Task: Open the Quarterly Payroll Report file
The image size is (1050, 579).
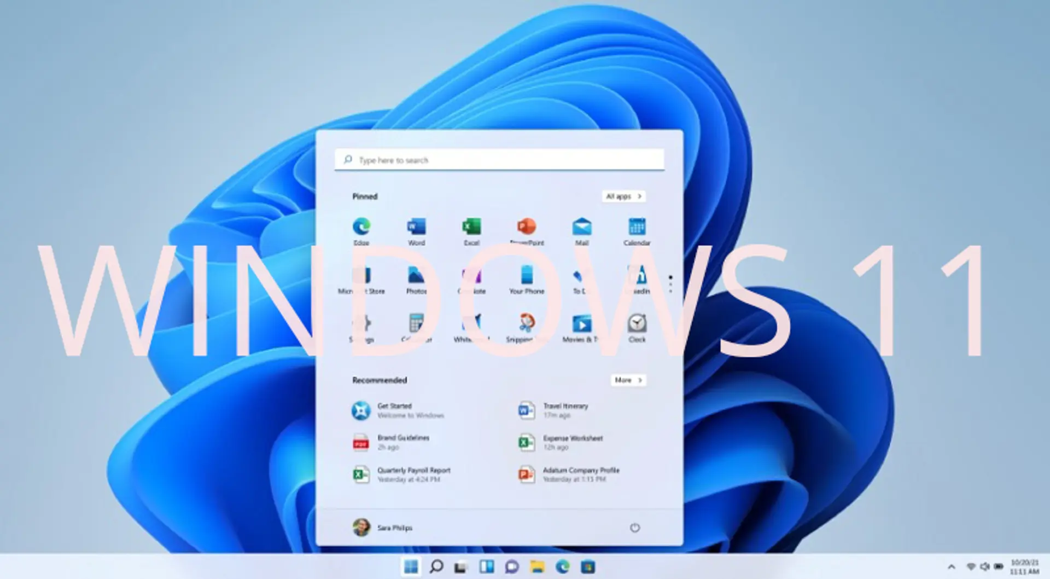Action: pyautogui.click(x=402, y=474)
